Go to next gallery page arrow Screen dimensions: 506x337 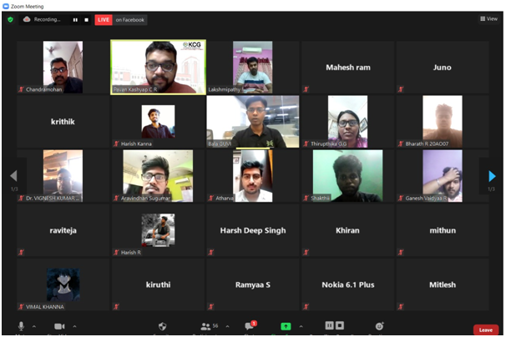(x=492, y=176)
